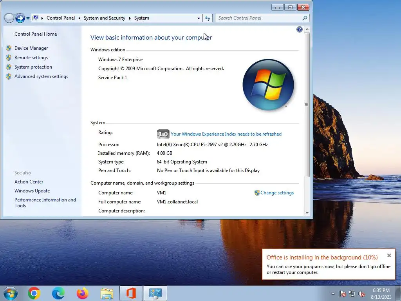Expand the arrow after Control Panel breadcrumb
The height and width of the screenshot is (301, 401).
click(79, 18)
